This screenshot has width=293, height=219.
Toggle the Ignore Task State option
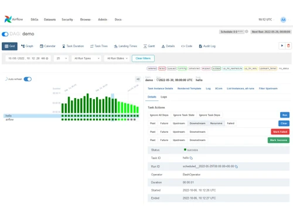click(184, 115)
